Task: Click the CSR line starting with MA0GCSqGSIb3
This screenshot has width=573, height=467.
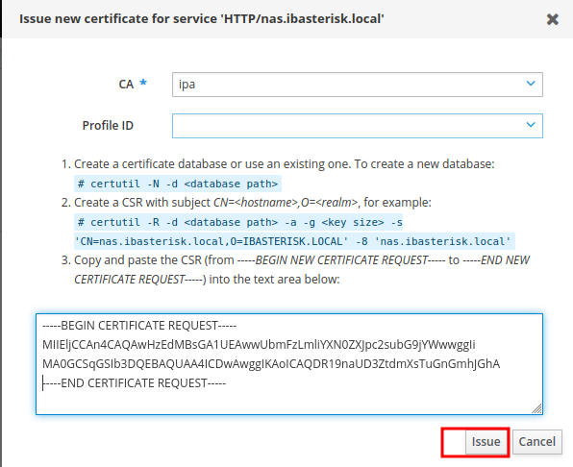Action: point(271,364)
